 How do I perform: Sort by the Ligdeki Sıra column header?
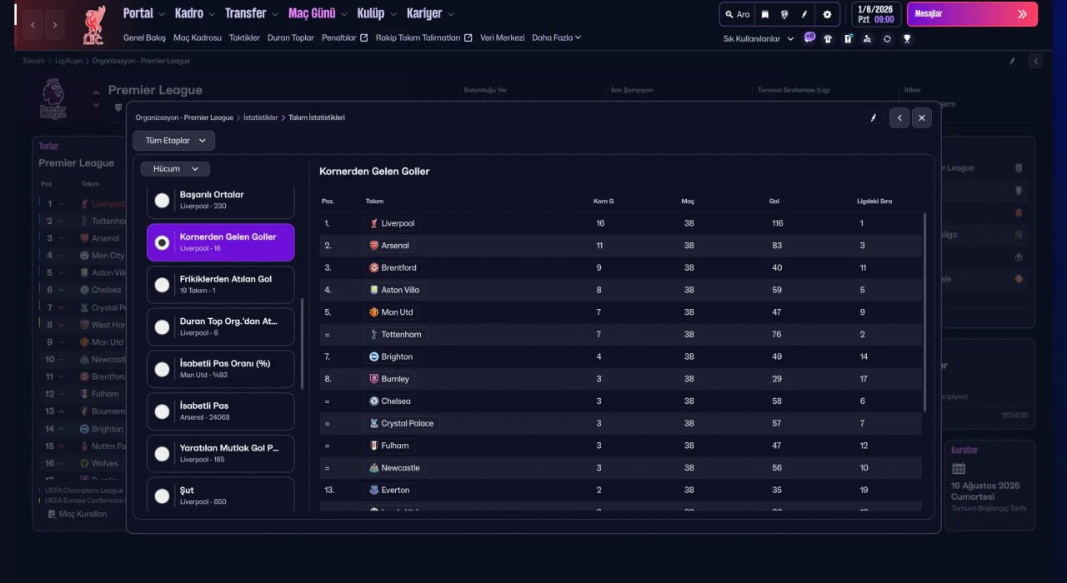point(874,202)
